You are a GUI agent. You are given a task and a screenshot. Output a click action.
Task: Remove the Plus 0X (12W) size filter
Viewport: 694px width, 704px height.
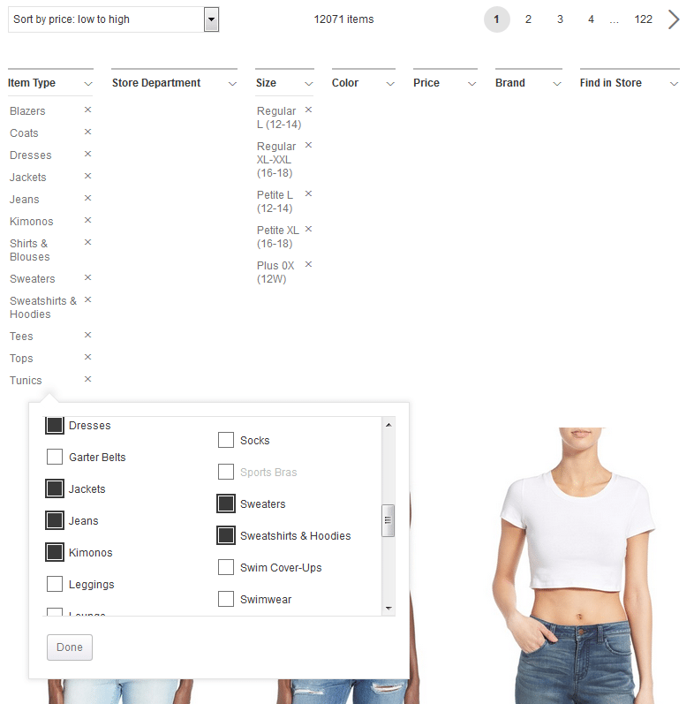point(308,264)
